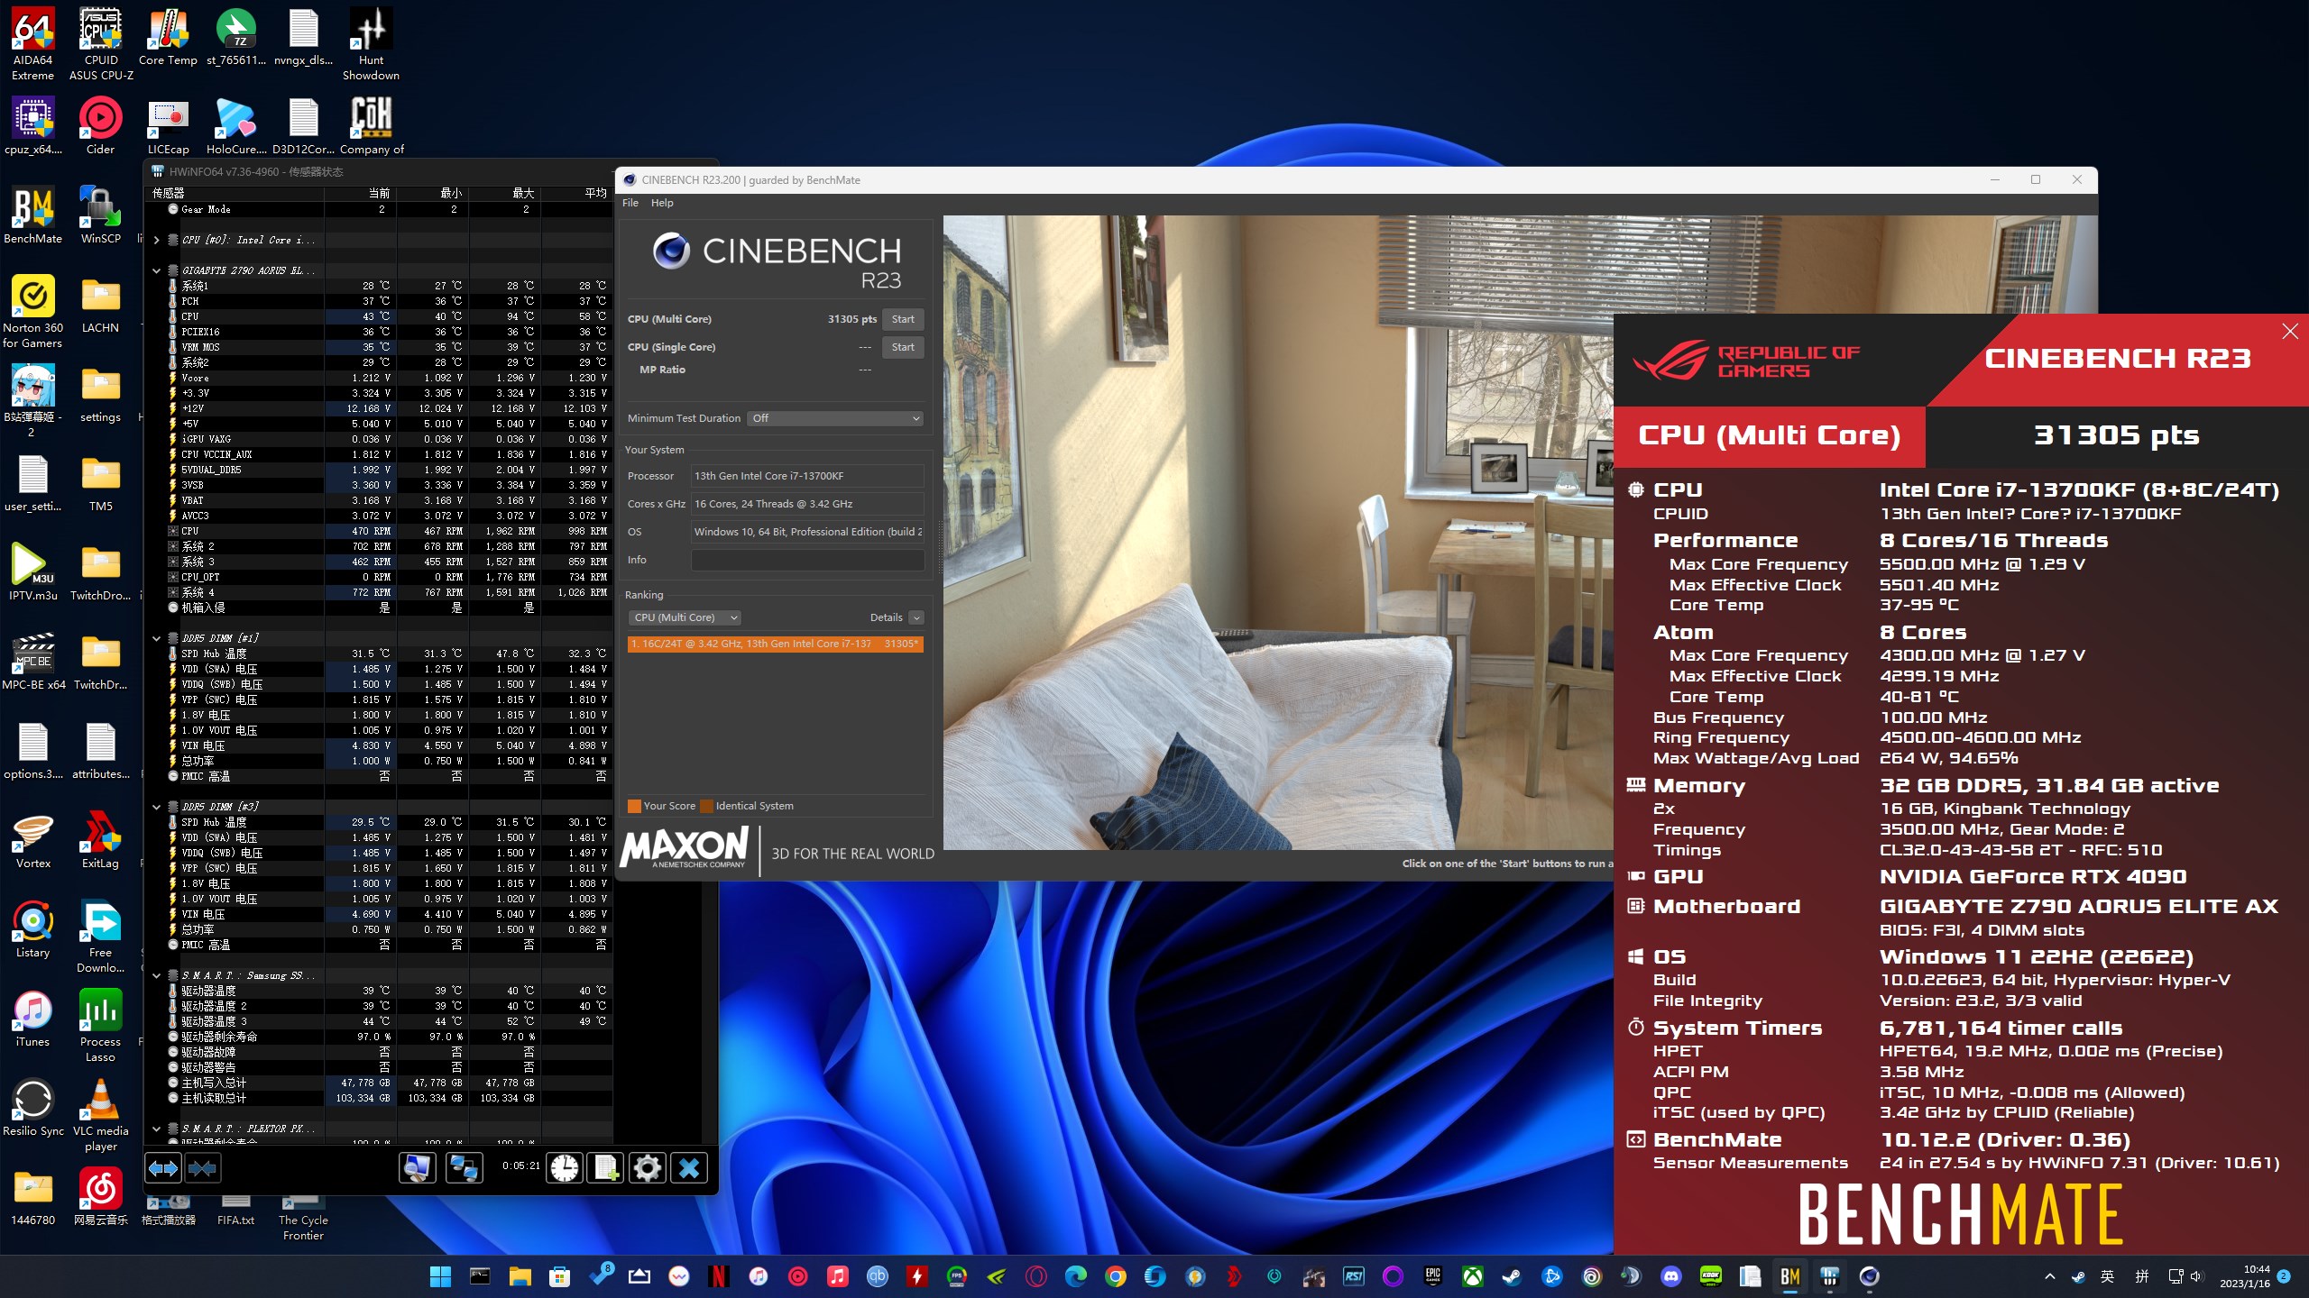Close the BenchMate result overlay
This screenshot has width=2309, height=1298.
pos(2290,332)
